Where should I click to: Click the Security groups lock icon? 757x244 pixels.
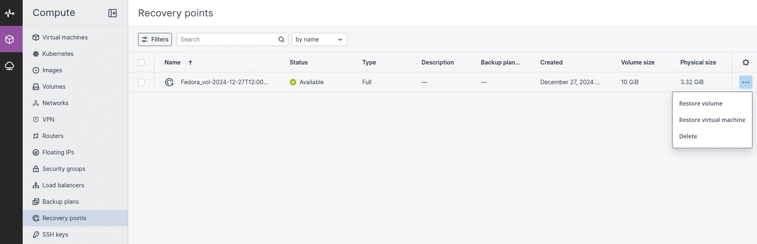[x=36, y=169]
